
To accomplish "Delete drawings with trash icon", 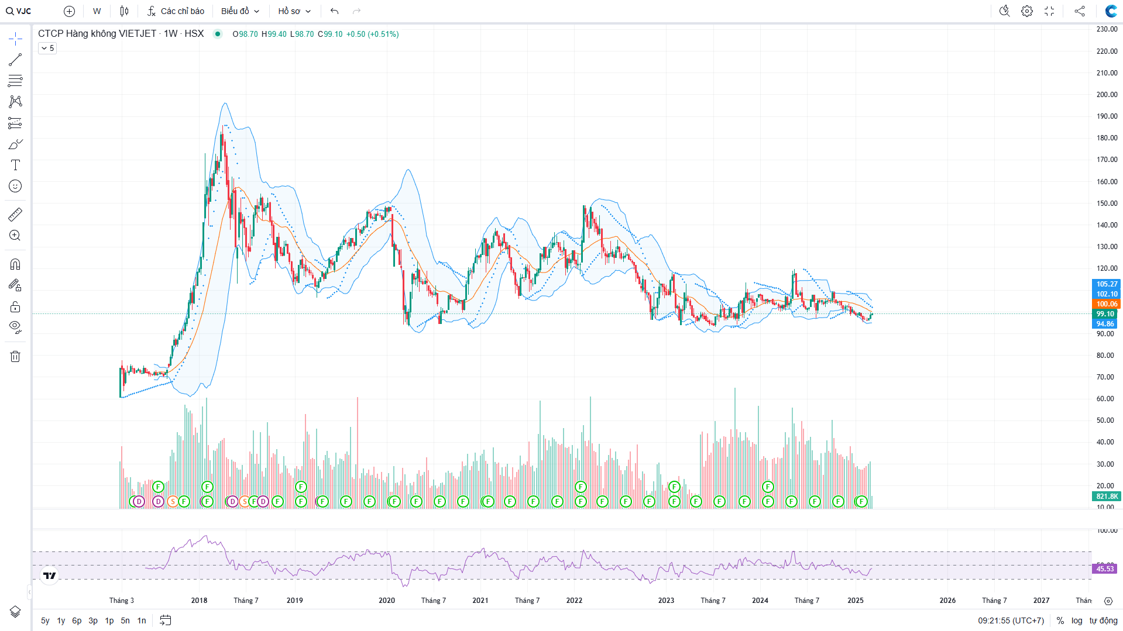I will coord(15,356).
